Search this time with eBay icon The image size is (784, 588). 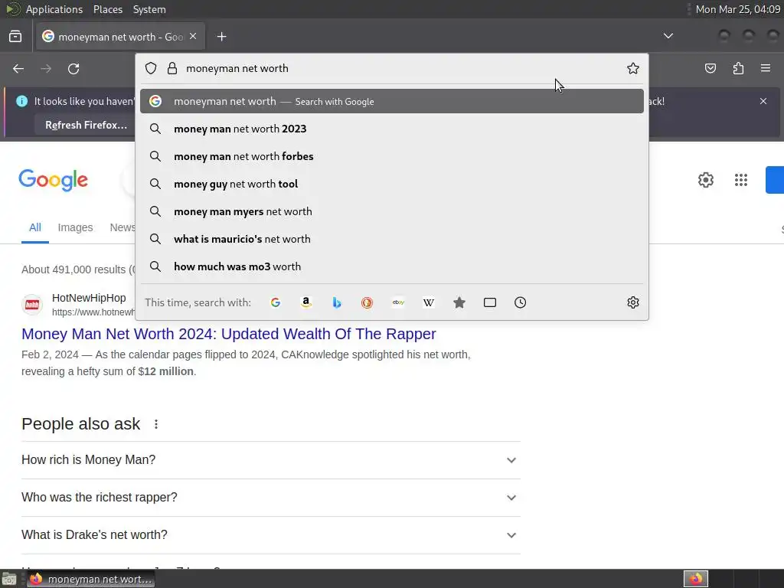(x=398, y=302)
